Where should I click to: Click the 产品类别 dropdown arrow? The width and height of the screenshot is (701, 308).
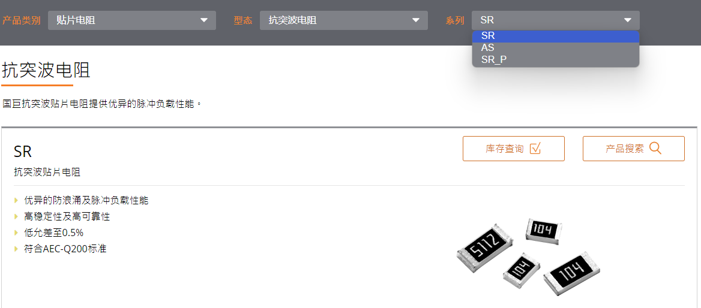[204, 20]
